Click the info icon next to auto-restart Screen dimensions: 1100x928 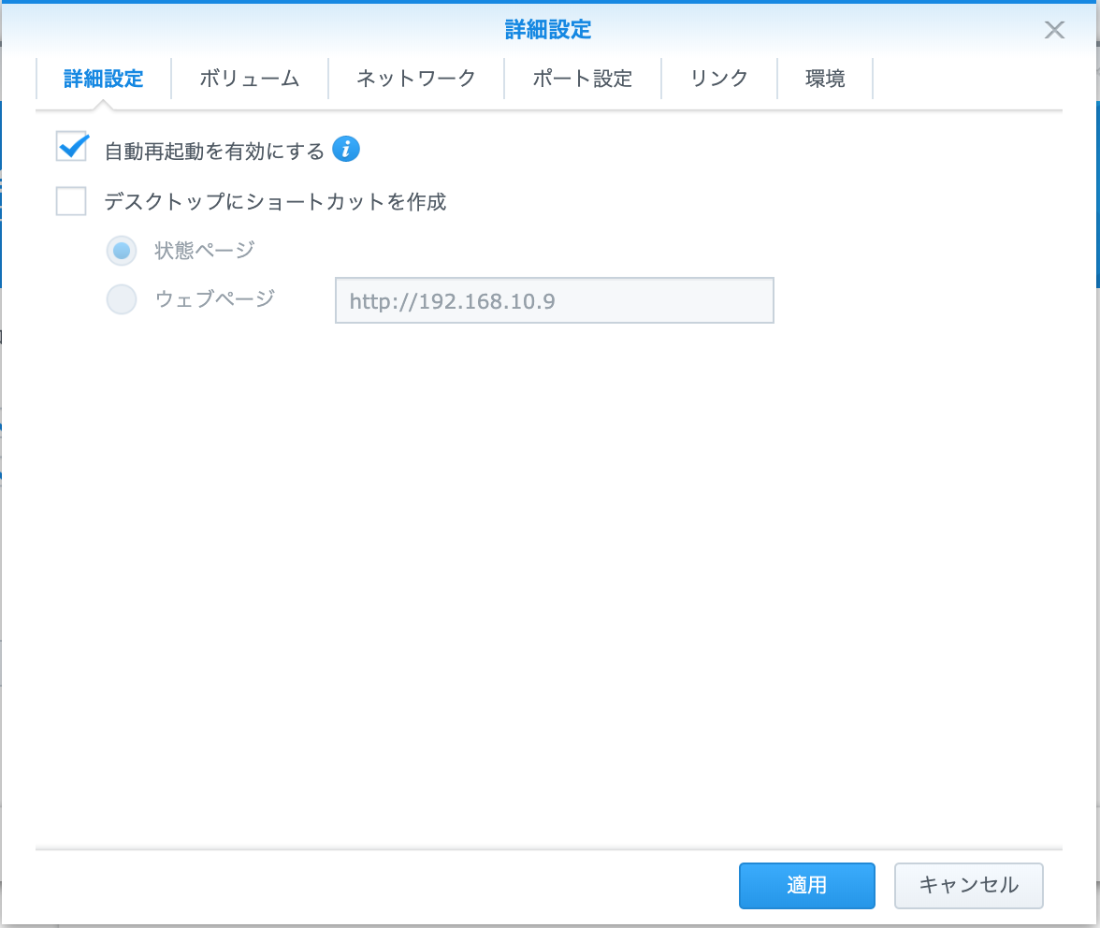(345, 149)
